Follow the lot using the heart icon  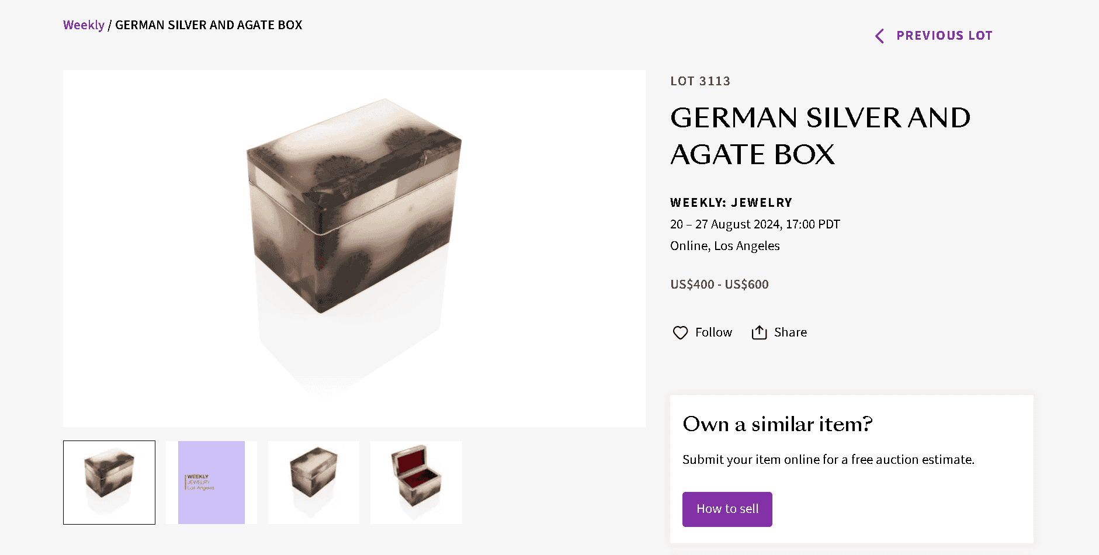point(680,332)
